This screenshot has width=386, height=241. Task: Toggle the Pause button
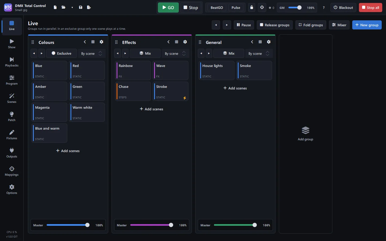point(244,25)
